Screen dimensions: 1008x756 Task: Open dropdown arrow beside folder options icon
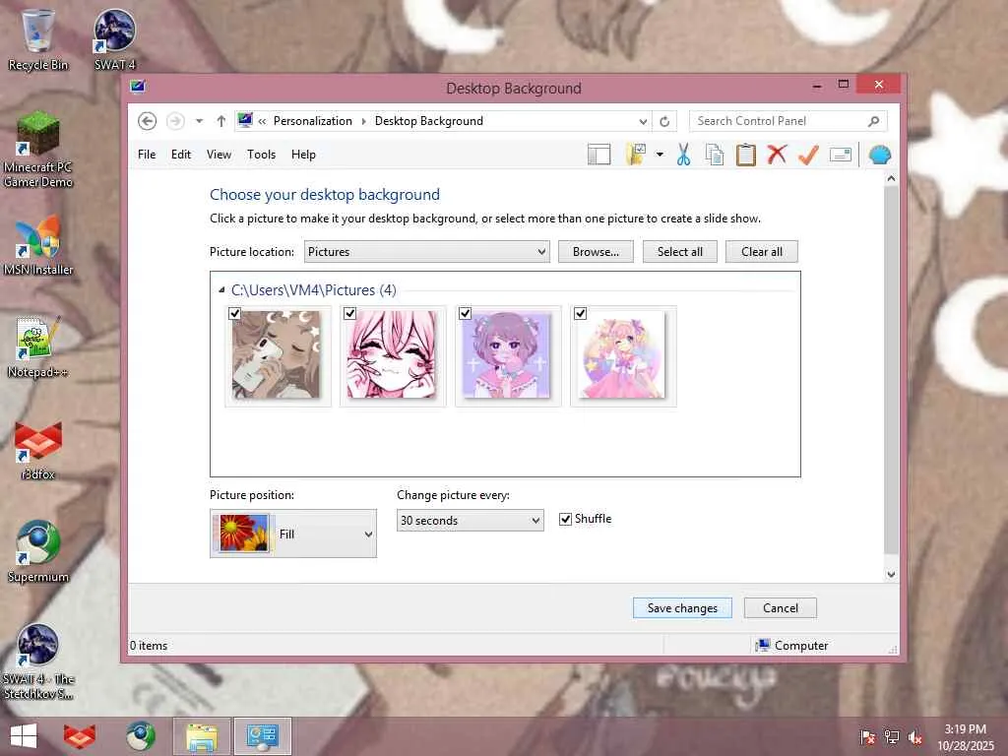tap(660, 155)
